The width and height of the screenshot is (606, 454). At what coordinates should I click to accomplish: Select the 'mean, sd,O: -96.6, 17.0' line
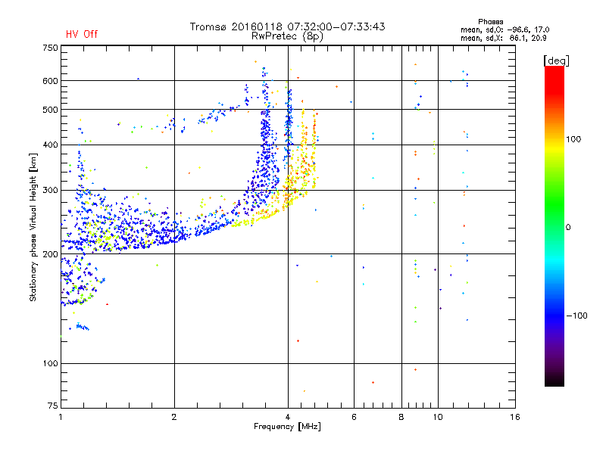(504, 30)
